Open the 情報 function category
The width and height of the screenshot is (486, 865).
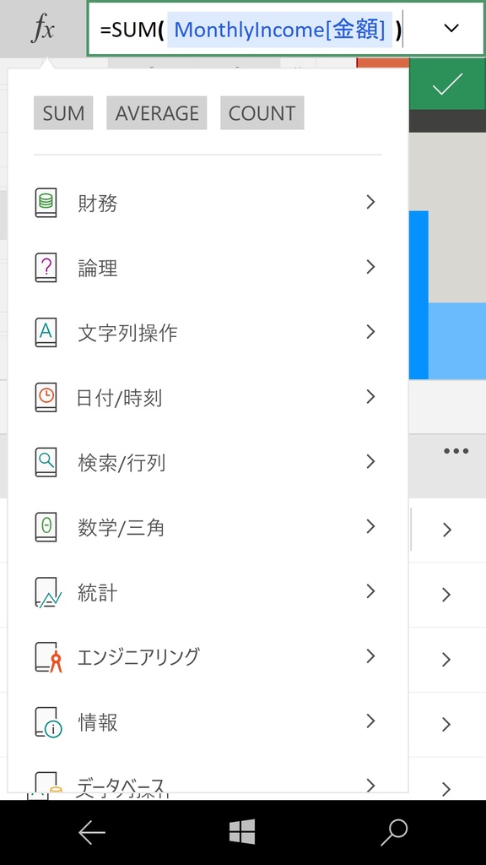(208, 721)
